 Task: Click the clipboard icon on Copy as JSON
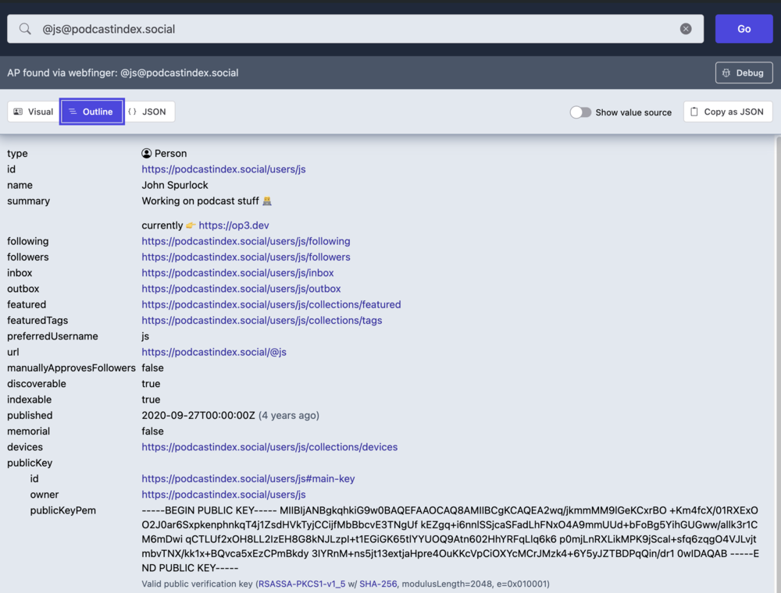694,112
